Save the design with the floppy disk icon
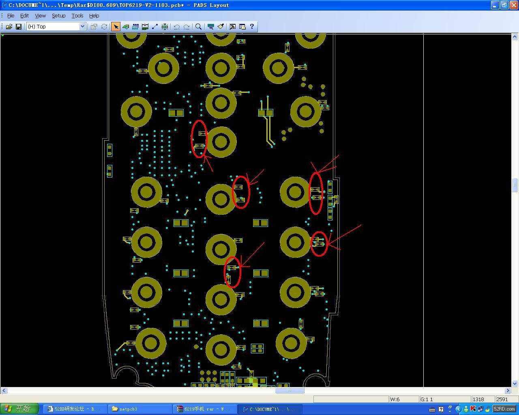This screenshot has width=519, height=415. pyautogui.click(x=19, y=27)
